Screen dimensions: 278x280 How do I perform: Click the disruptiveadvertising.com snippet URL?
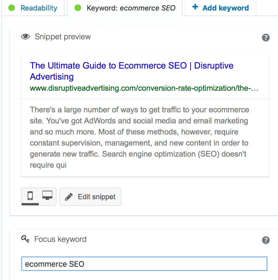144,88
